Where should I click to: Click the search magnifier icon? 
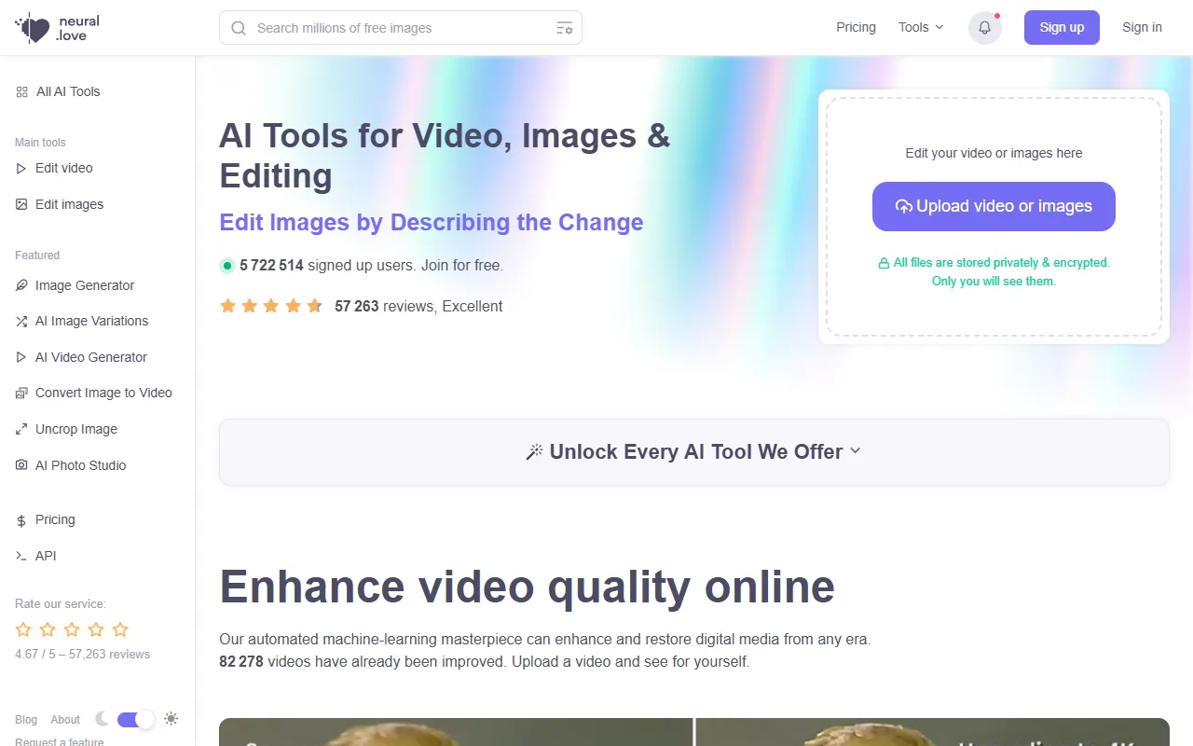tap(239, 28)
